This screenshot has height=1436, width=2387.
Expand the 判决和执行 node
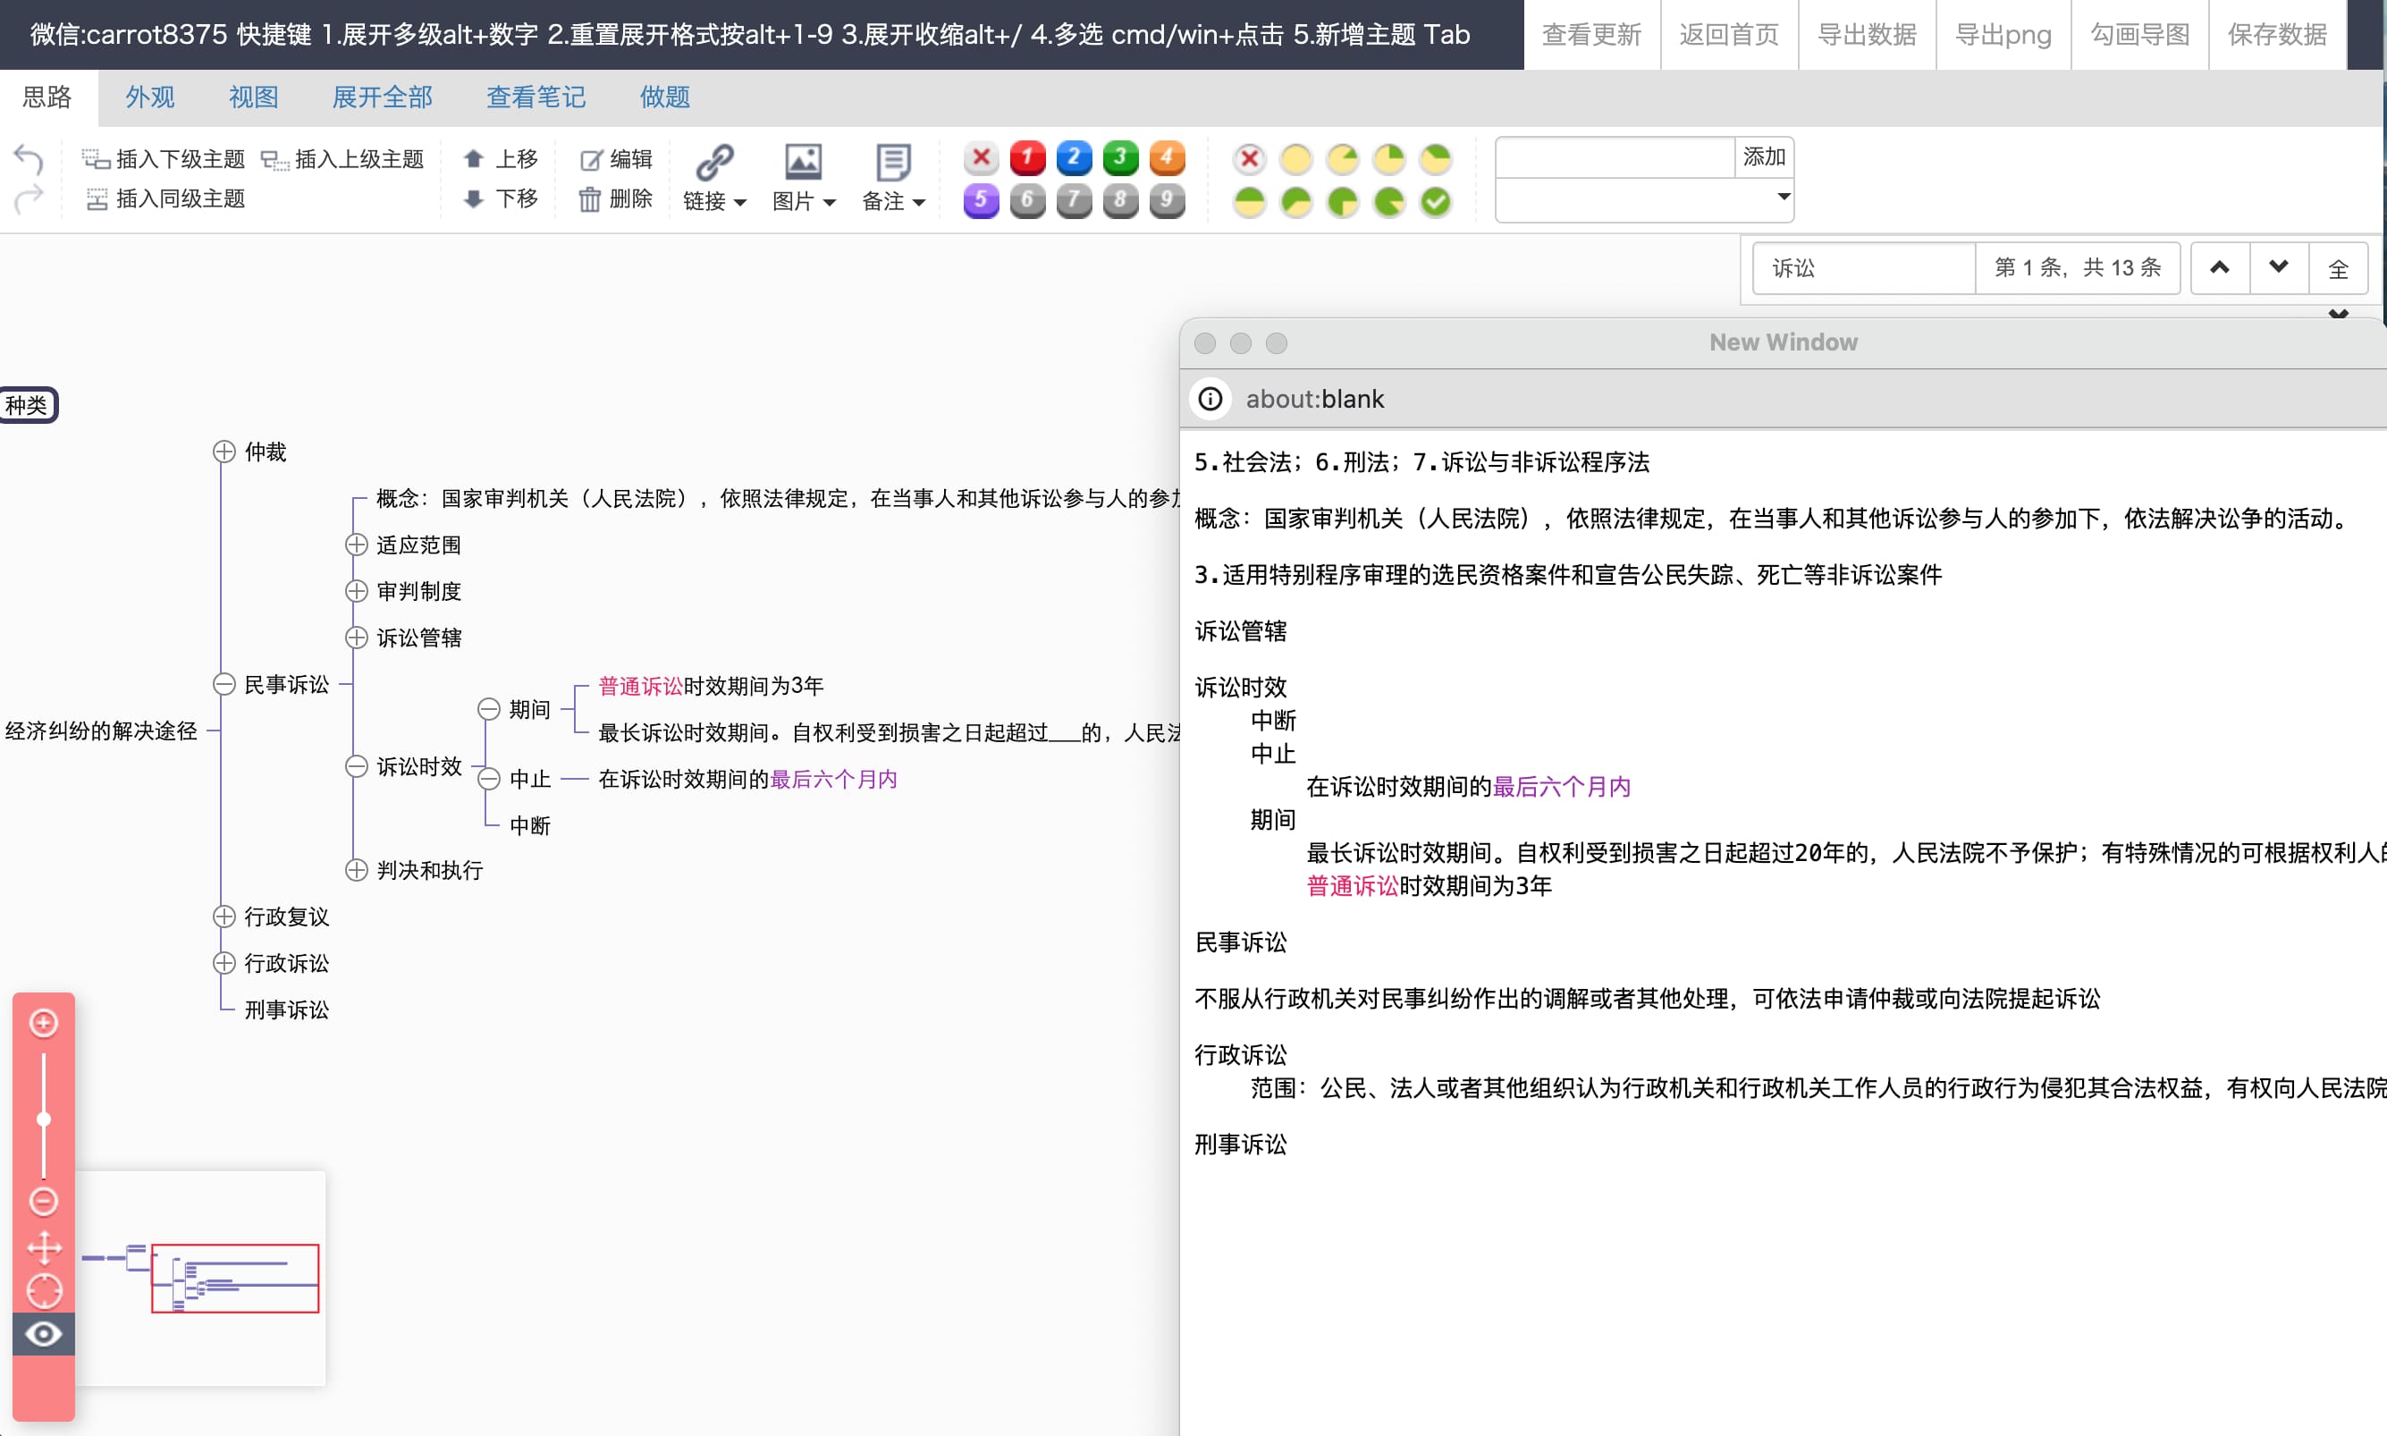click(x=357, y=870)
